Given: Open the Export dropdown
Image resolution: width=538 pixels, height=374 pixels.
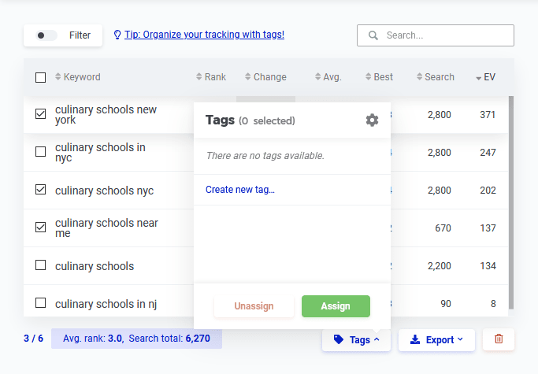Looking at the screenshot, I should pyautogui.click(x=436, y=339).
